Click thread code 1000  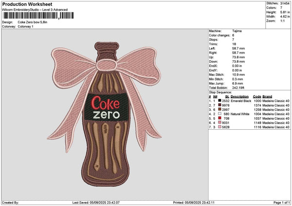pos(257,101)
